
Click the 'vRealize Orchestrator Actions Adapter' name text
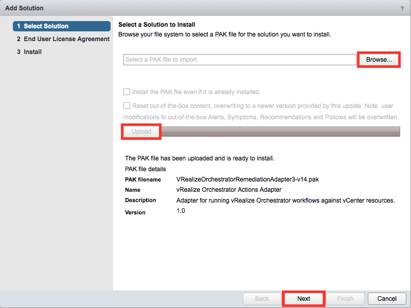tap(229, 190)
